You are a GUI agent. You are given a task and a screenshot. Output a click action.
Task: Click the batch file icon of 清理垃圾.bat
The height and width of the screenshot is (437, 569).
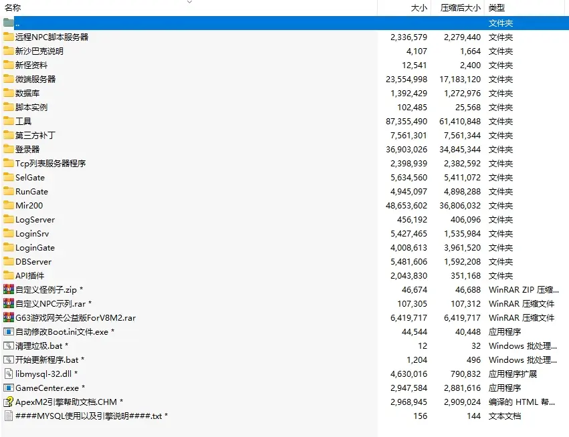tap(8, 345)
